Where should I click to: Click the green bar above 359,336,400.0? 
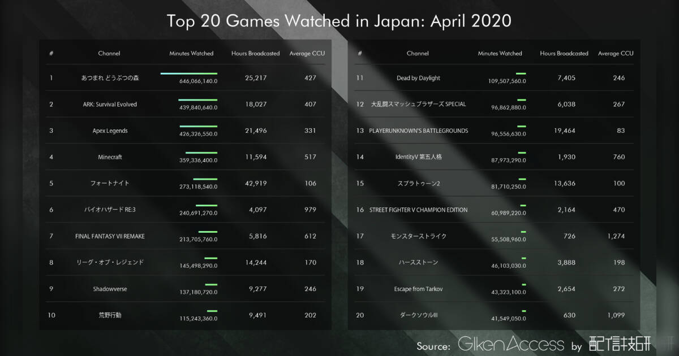pos(201,153)
